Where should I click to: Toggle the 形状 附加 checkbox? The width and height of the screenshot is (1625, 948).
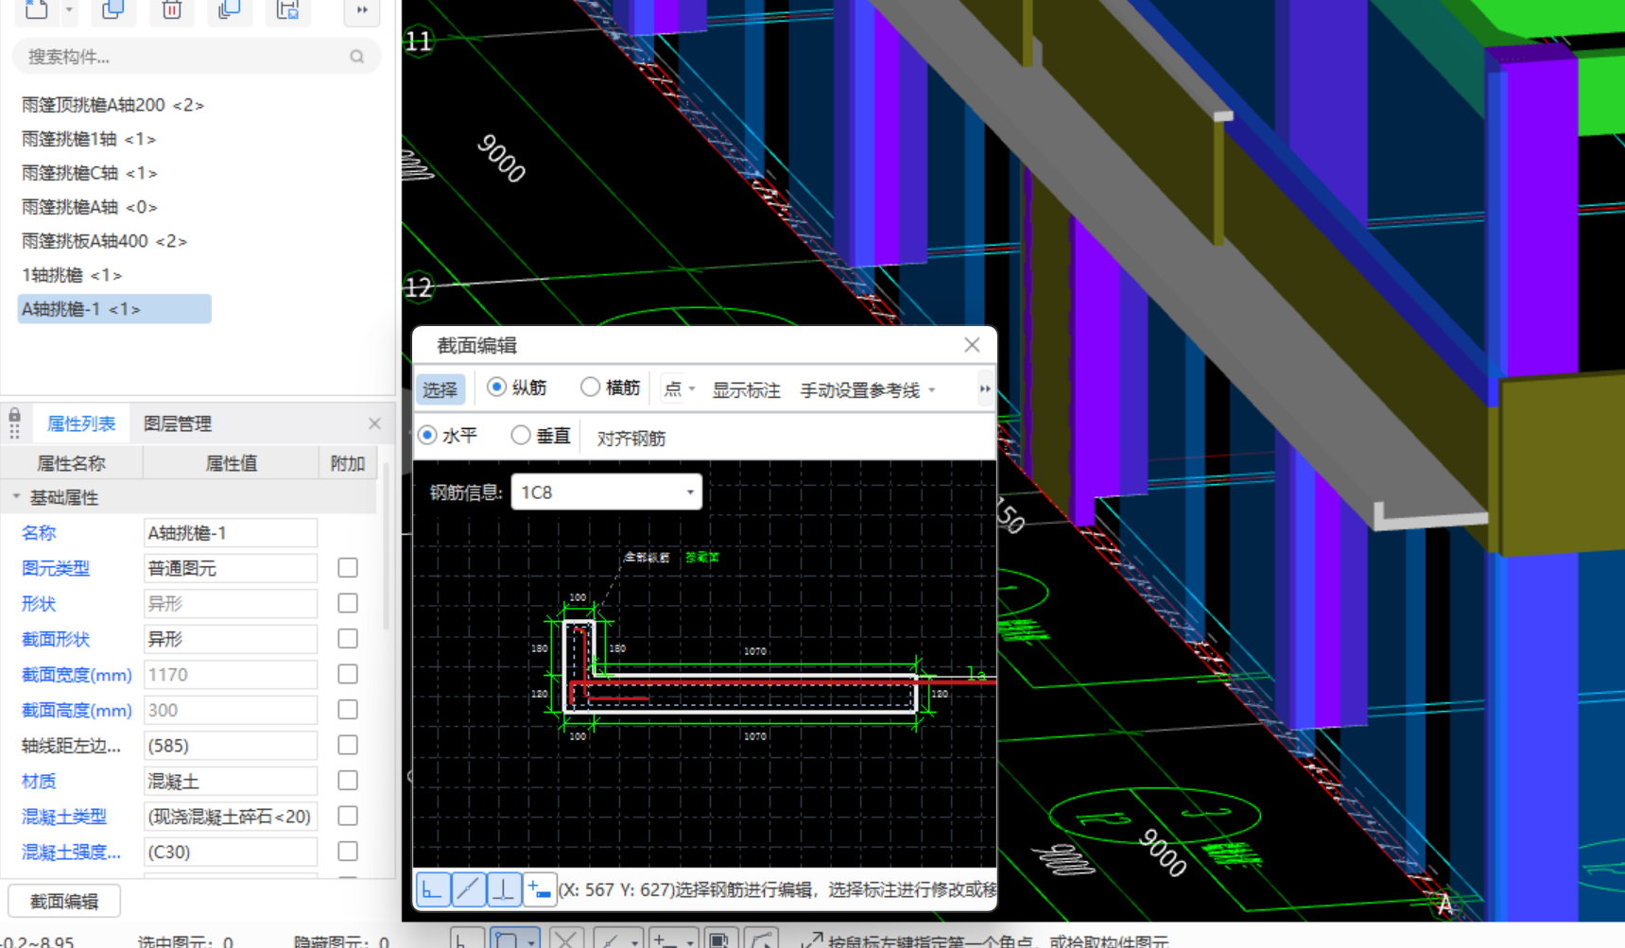[x=348, y=603]
